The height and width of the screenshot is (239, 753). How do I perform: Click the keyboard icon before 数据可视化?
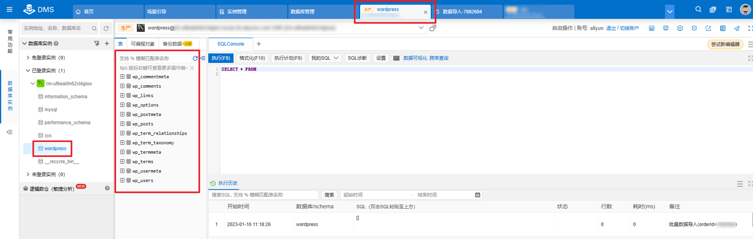[396, 58]
